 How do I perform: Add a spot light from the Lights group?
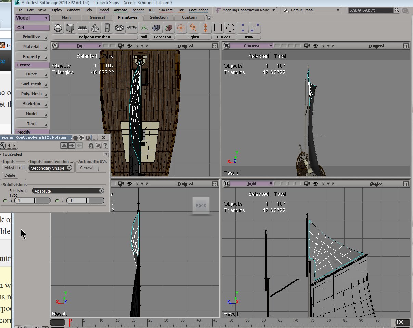pyautogui.click(x=193, y=28)
